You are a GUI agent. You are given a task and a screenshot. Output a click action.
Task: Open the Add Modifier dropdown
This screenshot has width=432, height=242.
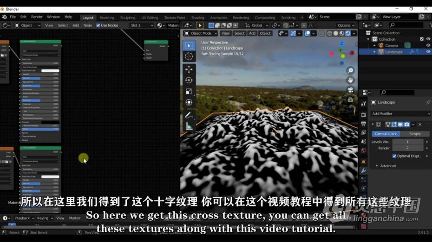400,113
